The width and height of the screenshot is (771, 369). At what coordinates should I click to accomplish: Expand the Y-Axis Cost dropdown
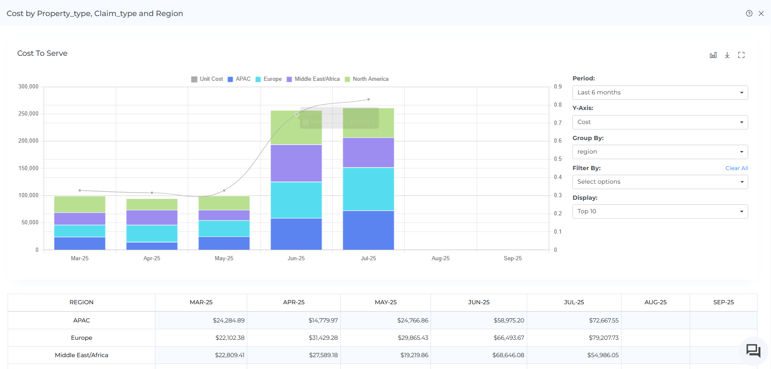pyautogui.click(x=660, y=122)
